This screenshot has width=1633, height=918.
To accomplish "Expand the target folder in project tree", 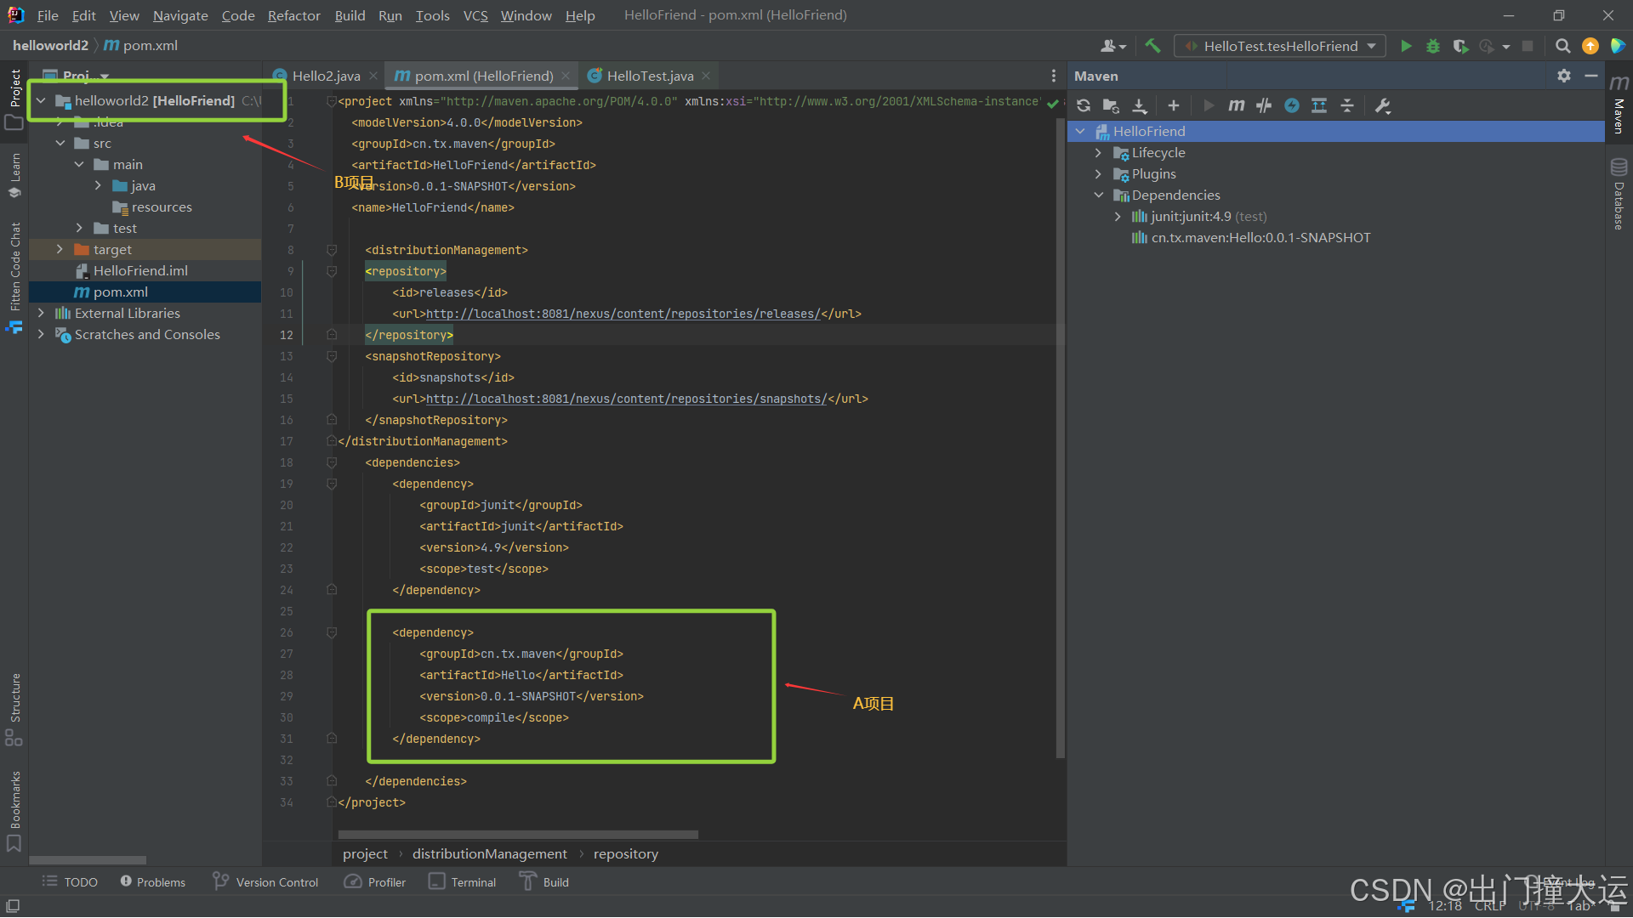I will tap(60, 249).
